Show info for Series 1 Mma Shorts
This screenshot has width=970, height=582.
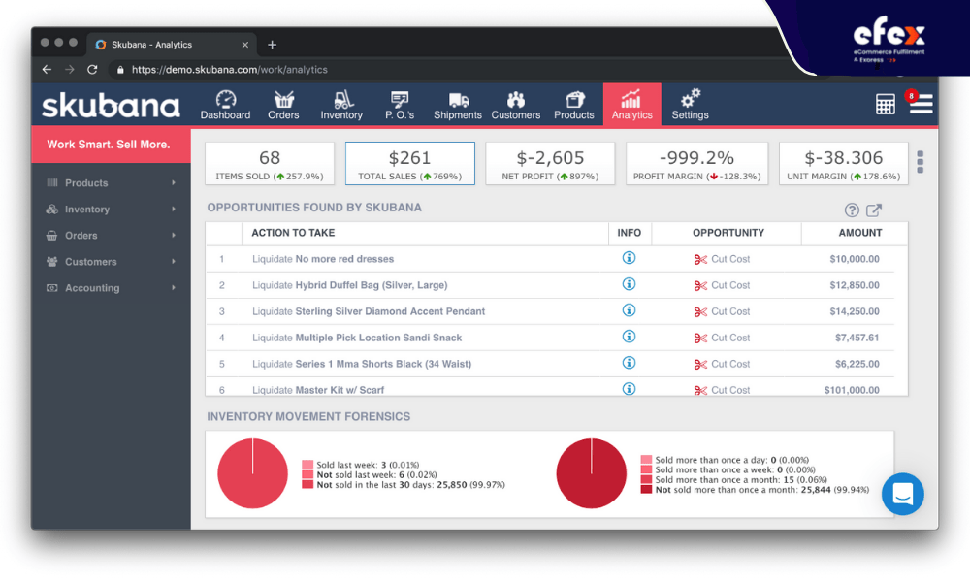pyautogui.click(x=629, y=363)
